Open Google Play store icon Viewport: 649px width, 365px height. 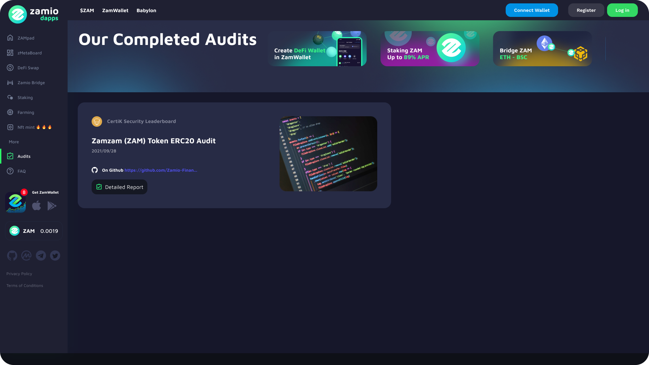(52, 205)
